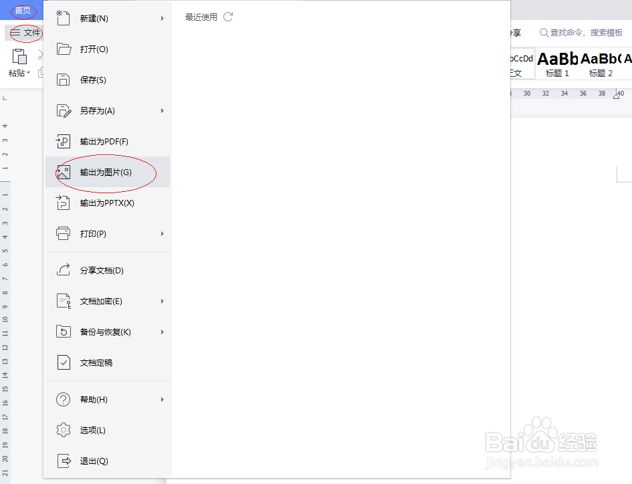Select 帮助(H) menu entry
This screenshot has height=484, width=632.
point(108,399)
